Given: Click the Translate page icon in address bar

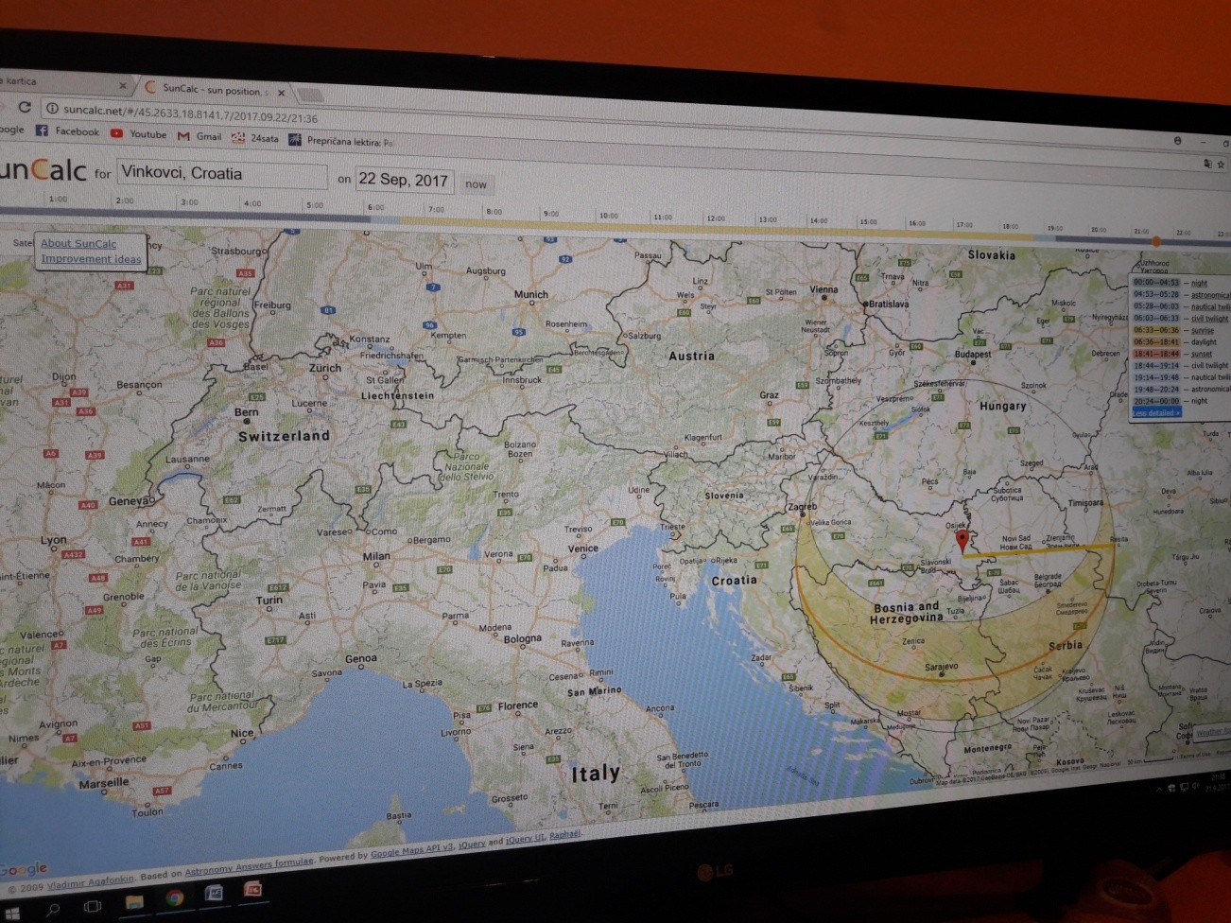Looking at the screenshot, I should pyautogui.click(x=1206, y=165).
